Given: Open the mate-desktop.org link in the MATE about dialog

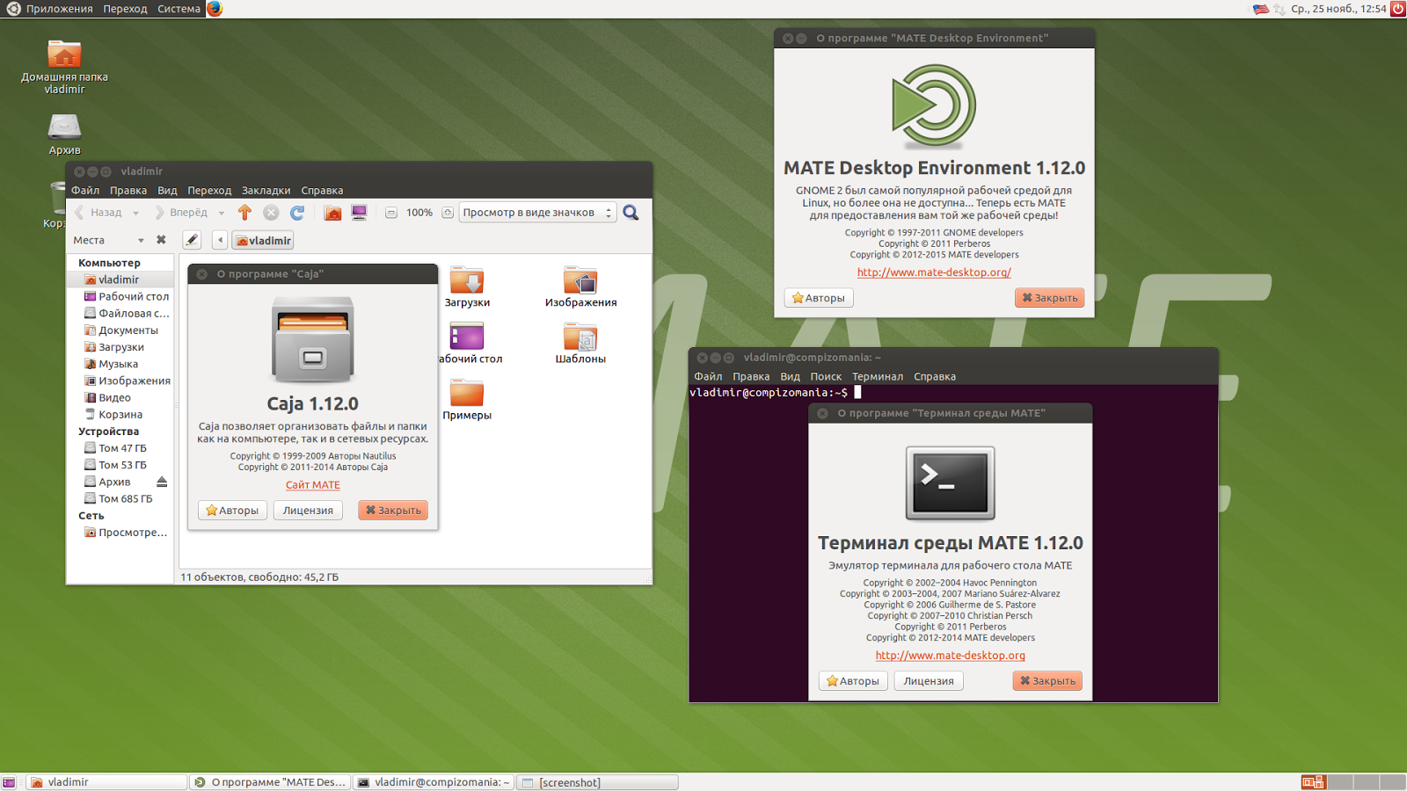Looking at the screenshot, I should [x=935, y=272].
